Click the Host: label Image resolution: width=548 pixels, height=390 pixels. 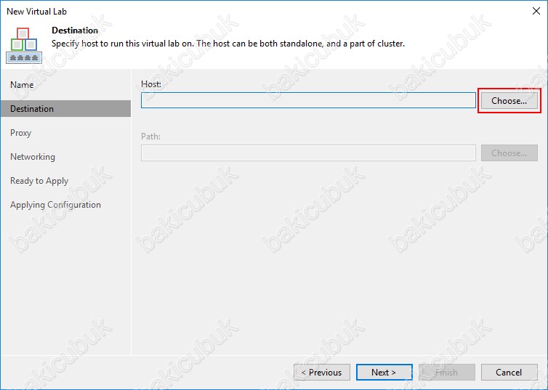coord(151,84)
